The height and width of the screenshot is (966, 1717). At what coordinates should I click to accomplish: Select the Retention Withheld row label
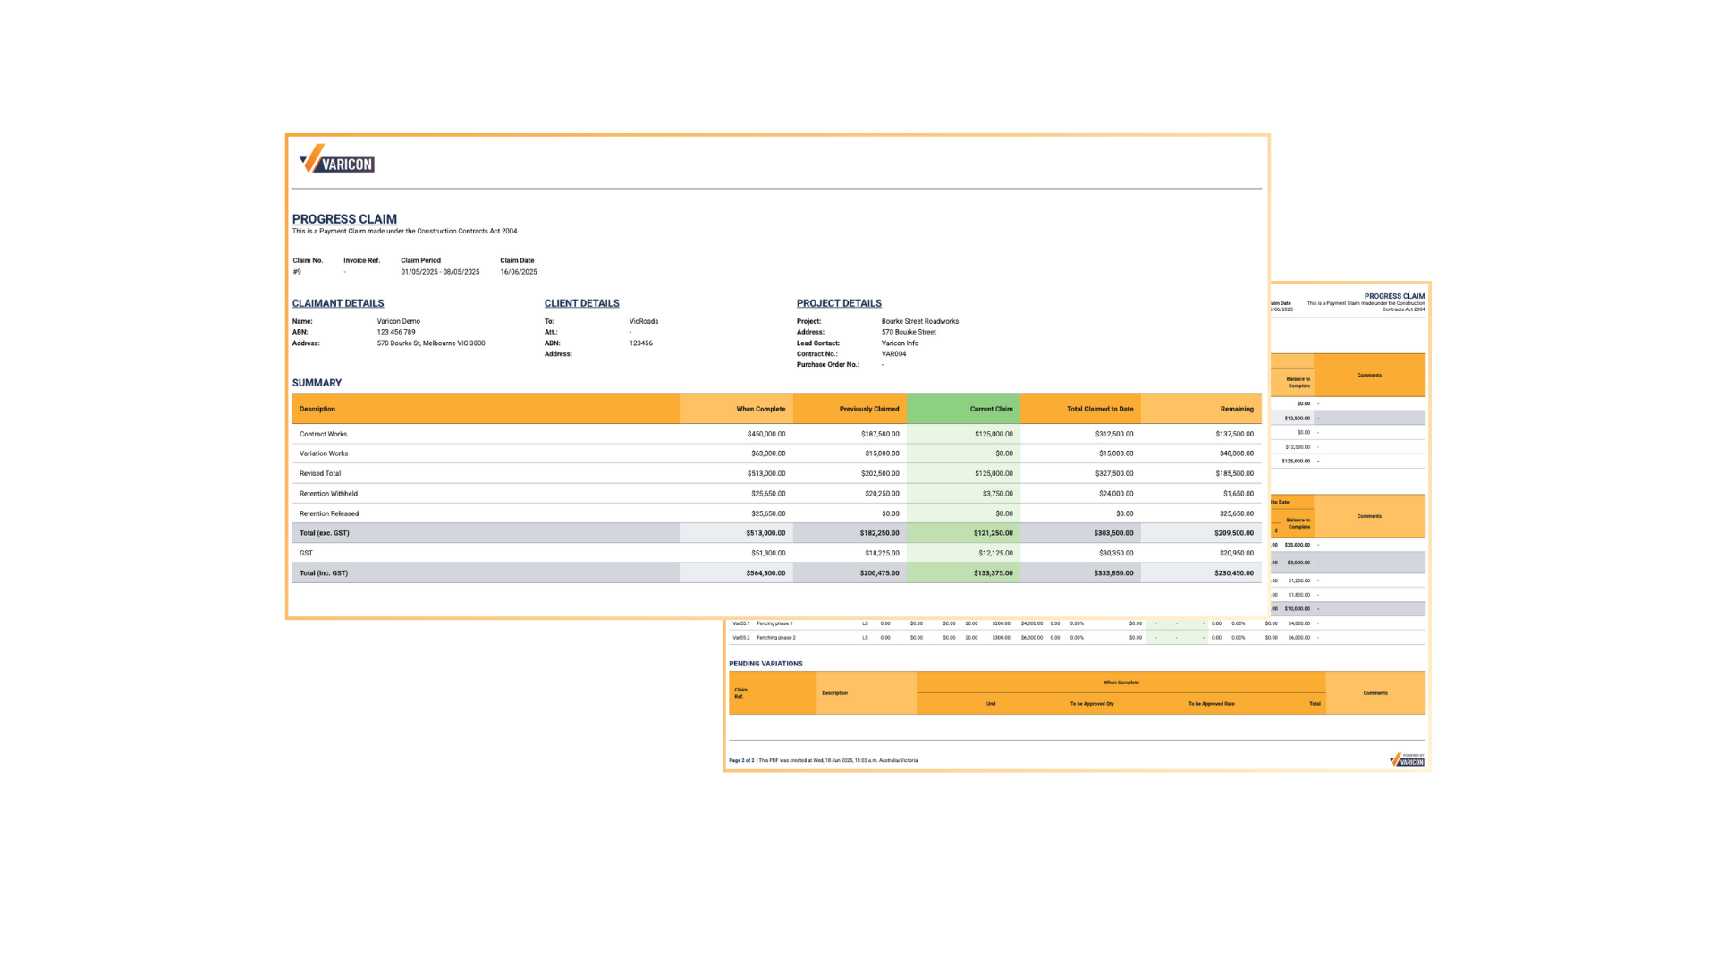click(328, 494)
